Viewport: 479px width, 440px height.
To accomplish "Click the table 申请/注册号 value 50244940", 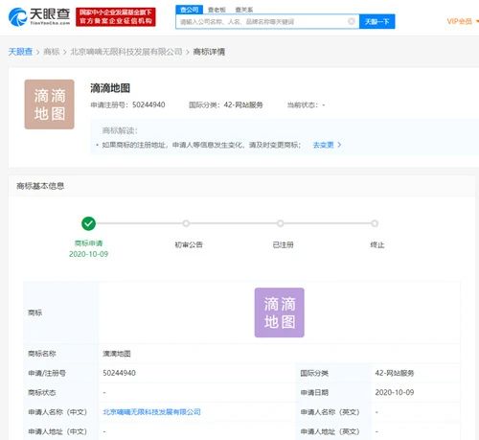I will point(119,373).
